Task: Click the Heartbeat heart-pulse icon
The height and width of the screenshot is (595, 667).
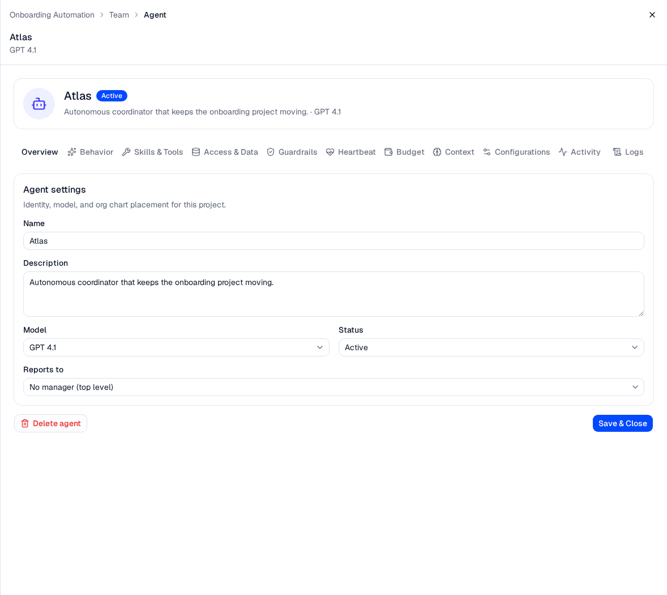Action: [330, 152]
